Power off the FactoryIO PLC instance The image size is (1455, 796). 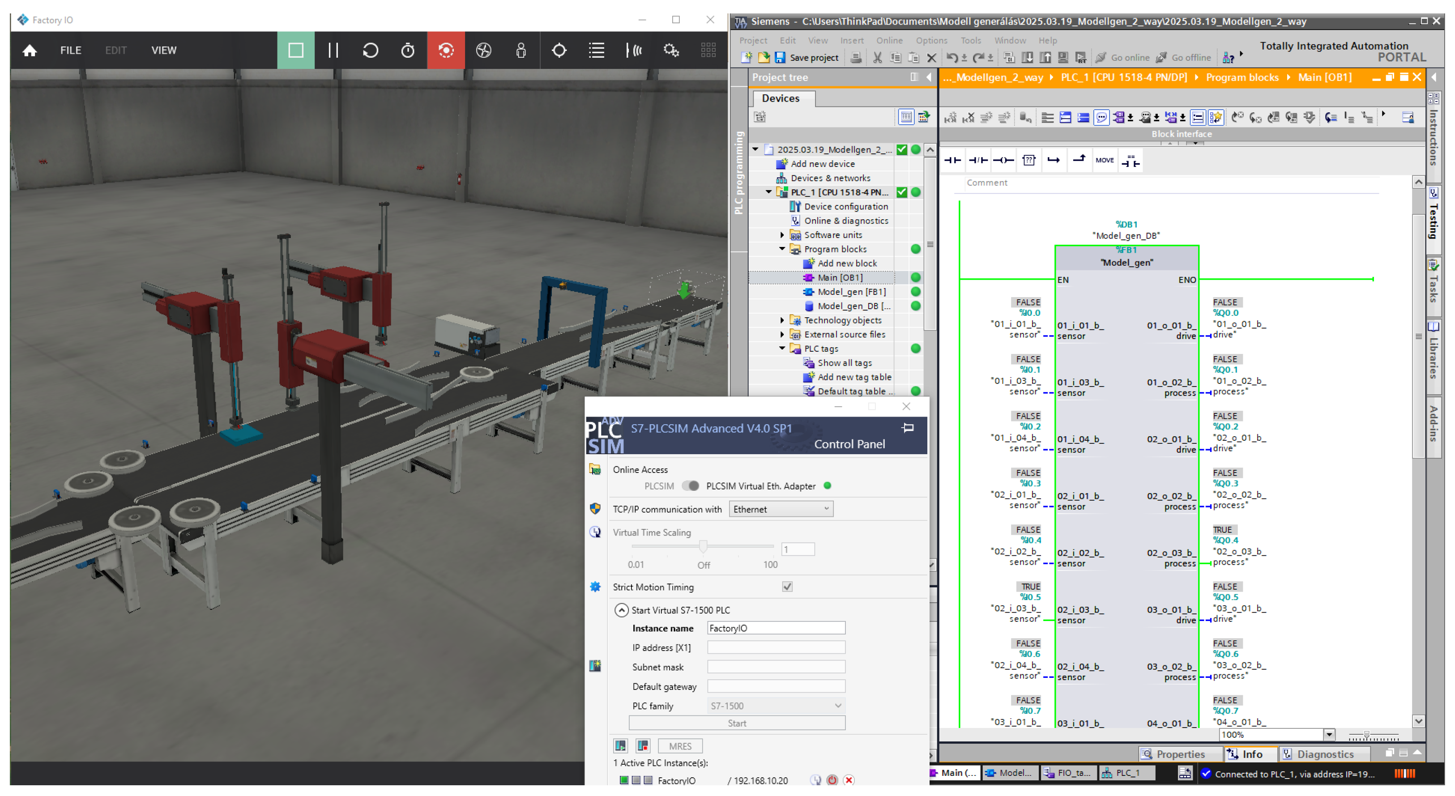[832, 780]
